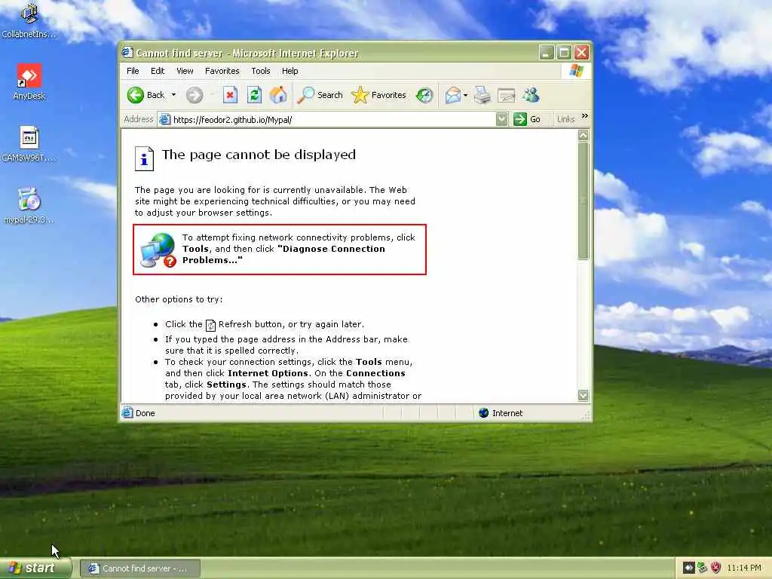Viewport: 772px width, 579px height.
Task: Open the Search pane in toolbar
Action: (320, 95)
